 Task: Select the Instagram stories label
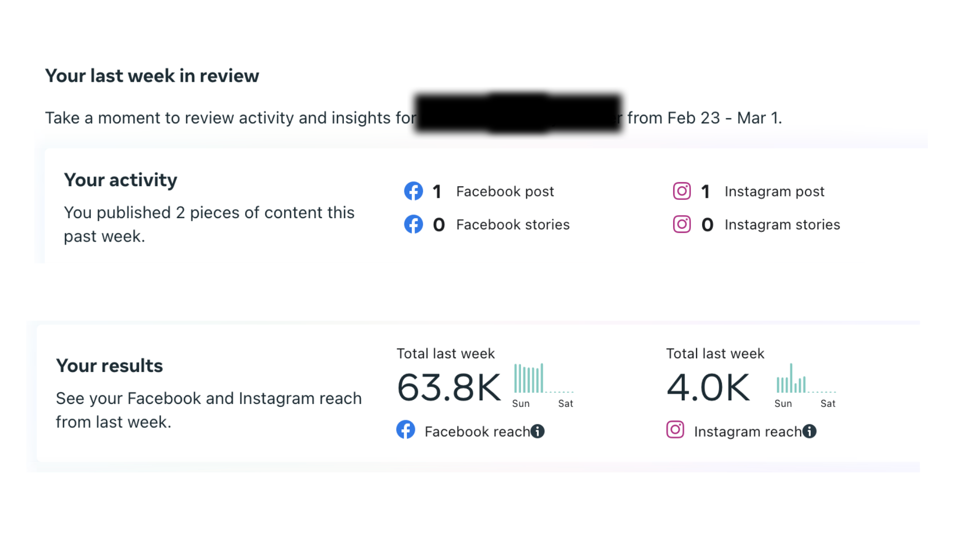pyautogui.click(x=782, y=225)
